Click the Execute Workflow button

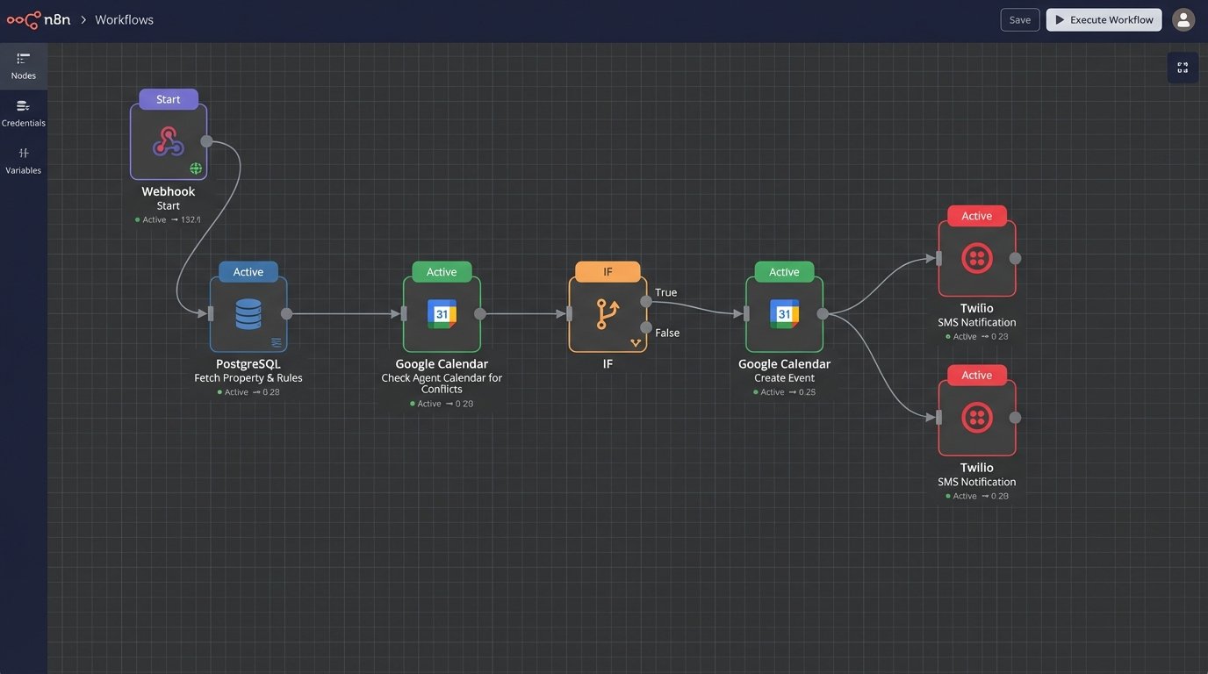click(x=1104, y=19)
